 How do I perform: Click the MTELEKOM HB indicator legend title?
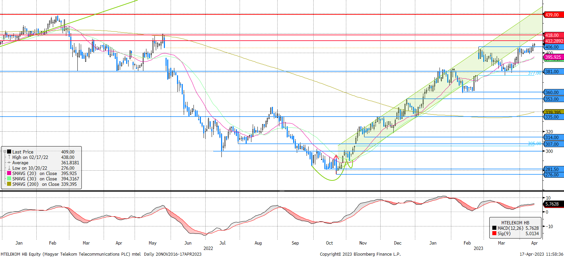point(515,222)
